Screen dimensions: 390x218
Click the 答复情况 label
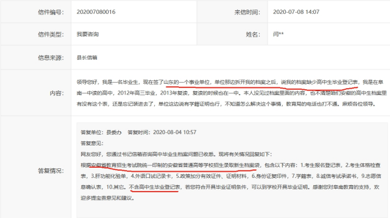(51, 171)
